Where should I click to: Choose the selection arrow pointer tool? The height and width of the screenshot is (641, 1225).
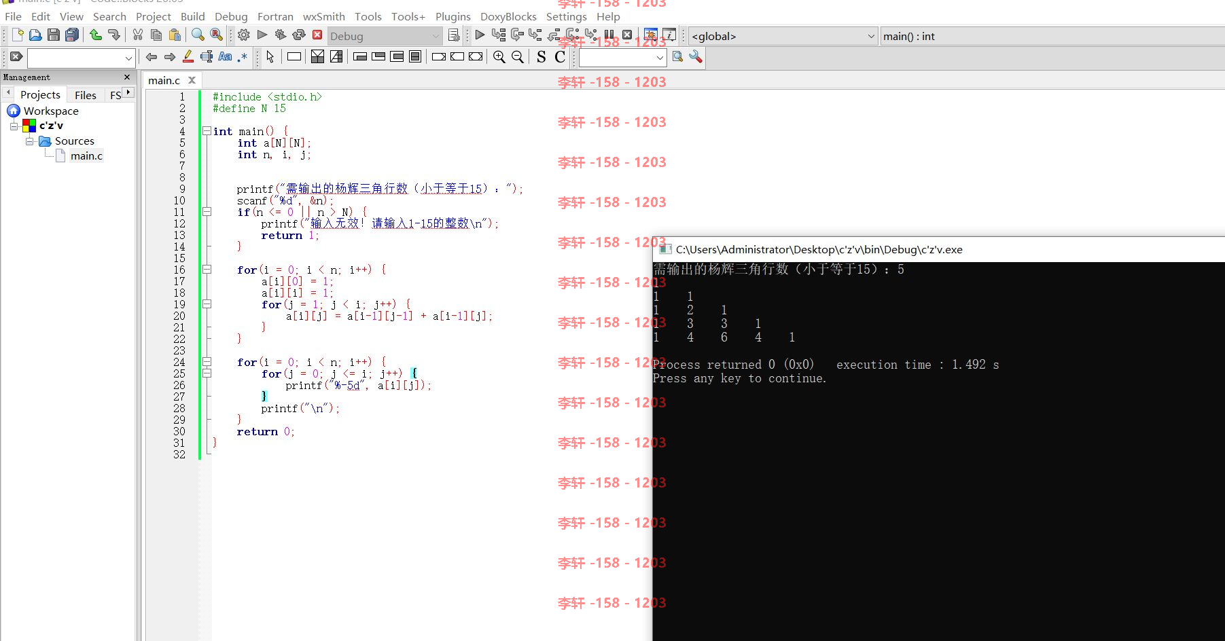[x=270, y=57]
